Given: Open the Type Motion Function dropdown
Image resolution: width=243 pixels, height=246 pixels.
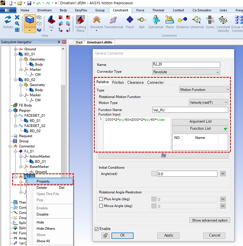Looking at the screenshot, I should pos(204,89).
